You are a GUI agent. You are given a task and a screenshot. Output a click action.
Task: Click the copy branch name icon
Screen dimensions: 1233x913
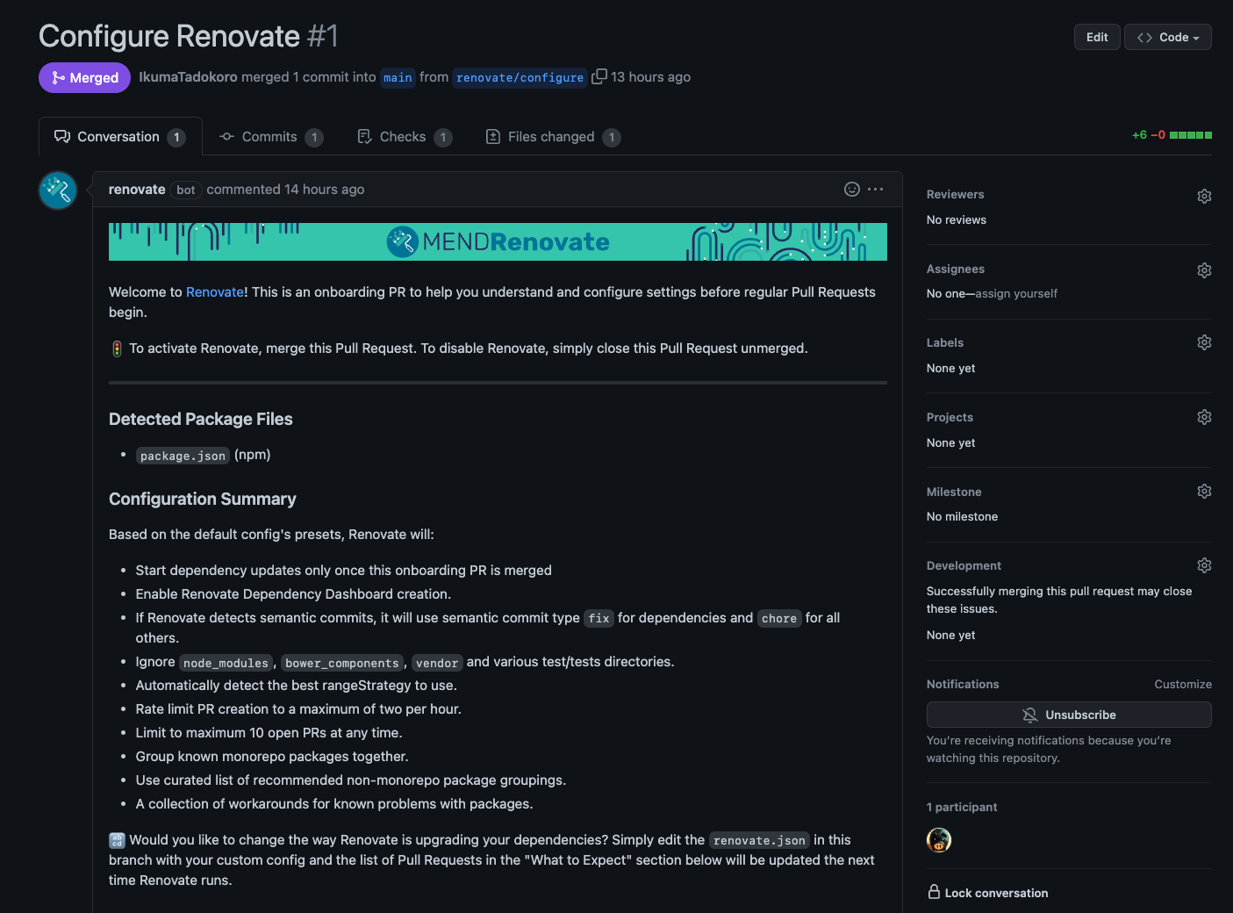tap(599, 77)
